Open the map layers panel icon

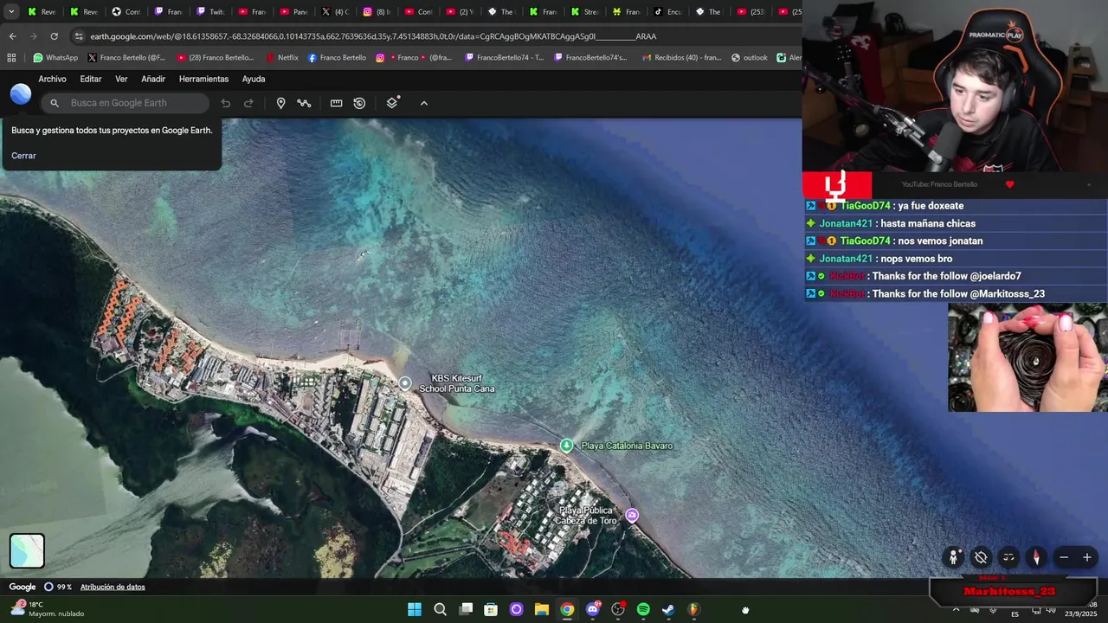pyautogui.click(x=393, y=102)
